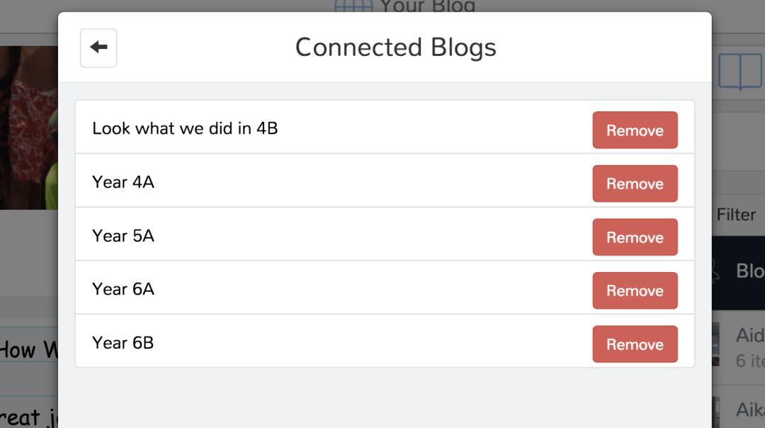
Task: Select the Year 6A blog name
Action: point(123,289)
